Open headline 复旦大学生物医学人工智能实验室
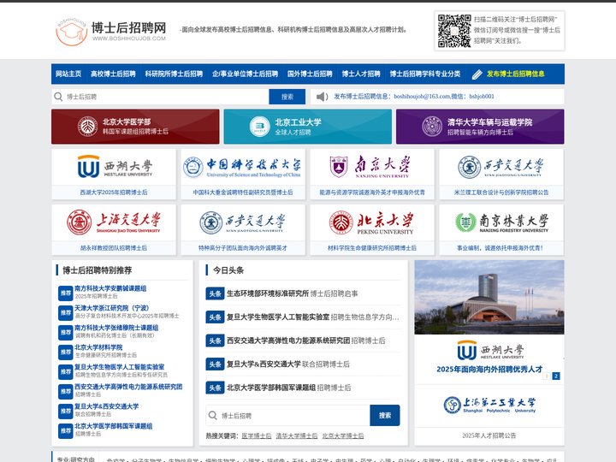The width and height of the screenshot is (616, 462). (278, 317)
